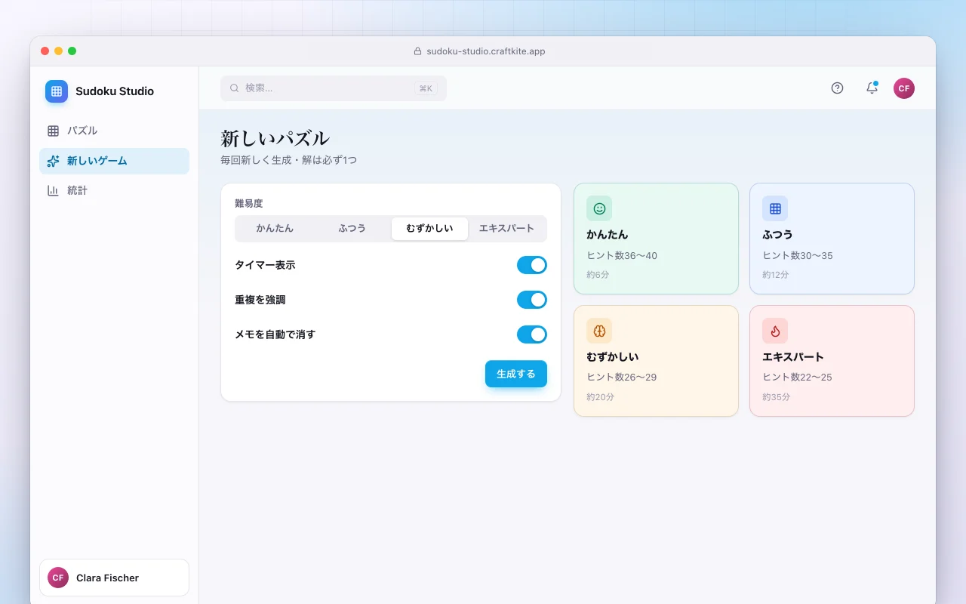Click the sudoku-studio.craftkite.app URL
Screen dimensions: 966x604
click(486, 51)
